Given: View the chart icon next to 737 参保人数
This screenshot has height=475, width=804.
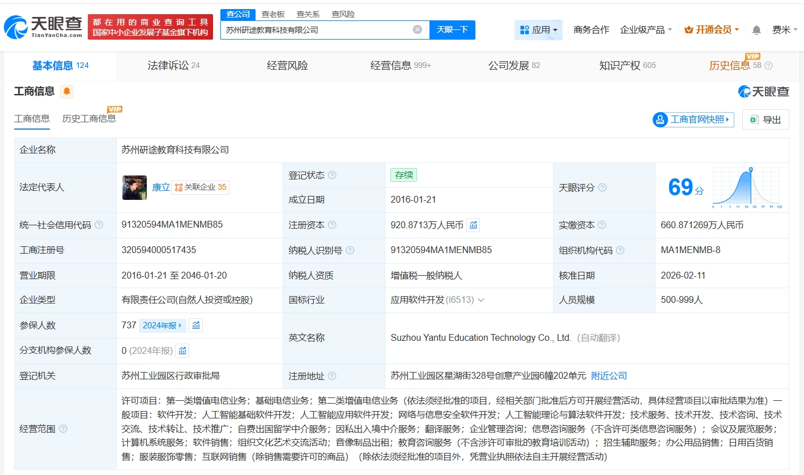Looking at the screenshot, I should coord(196,325).
